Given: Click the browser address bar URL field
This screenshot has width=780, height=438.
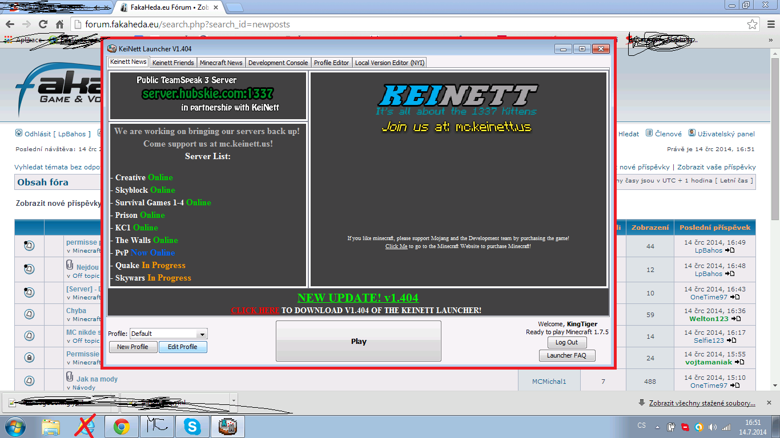Looking at the screenshot, I should [400, 25].
